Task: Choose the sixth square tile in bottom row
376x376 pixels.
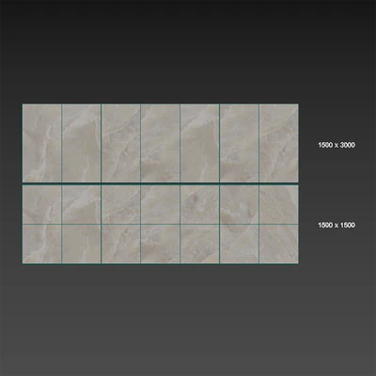Action: pos(239,243)
